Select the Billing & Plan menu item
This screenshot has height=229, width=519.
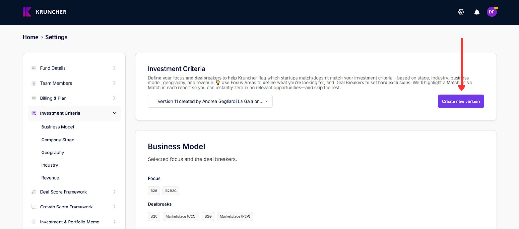click(x=74, y=98)
